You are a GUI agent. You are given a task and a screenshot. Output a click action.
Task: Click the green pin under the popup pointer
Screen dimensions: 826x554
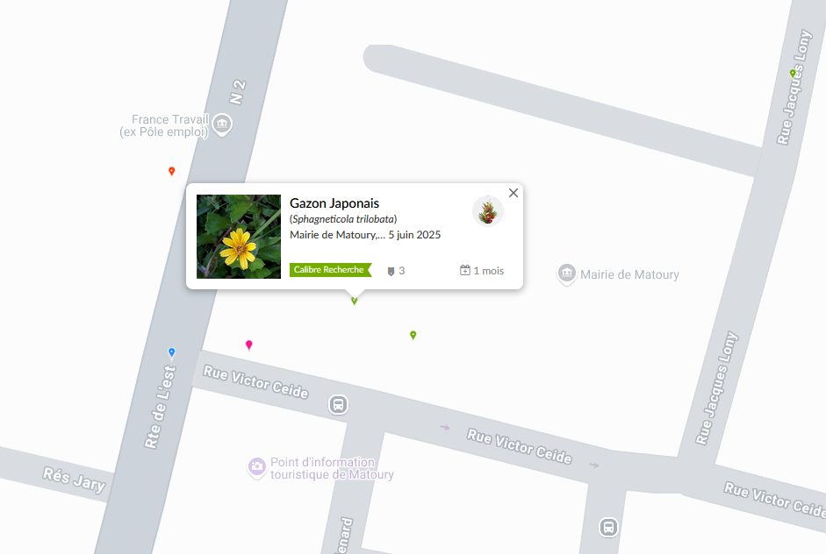[355, 301]
